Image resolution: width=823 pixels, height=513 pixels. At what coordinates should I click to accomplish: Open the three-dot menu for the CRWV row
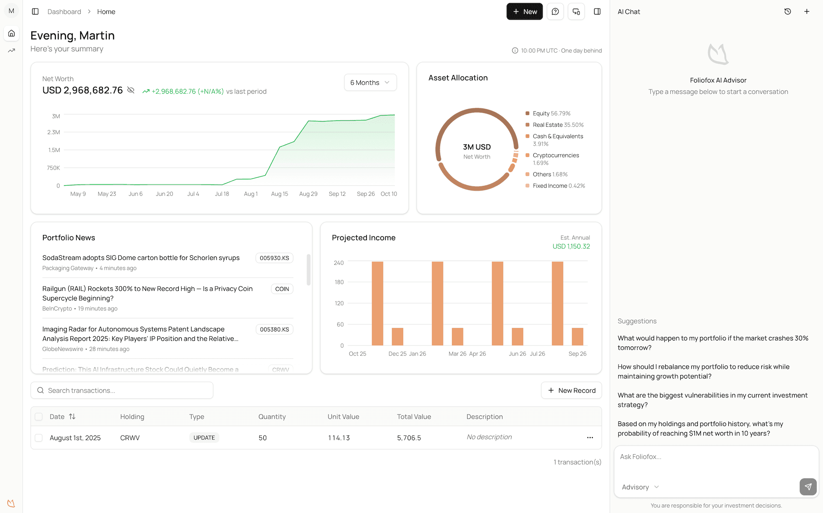pos(590,438)
